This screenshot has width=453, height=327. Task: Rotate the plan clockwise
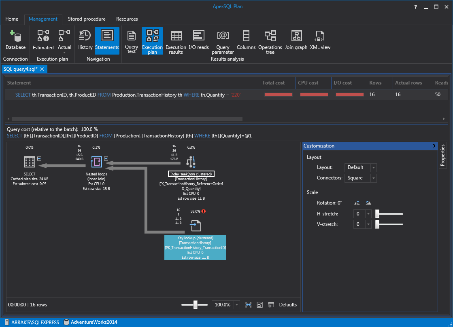(368, 203)
